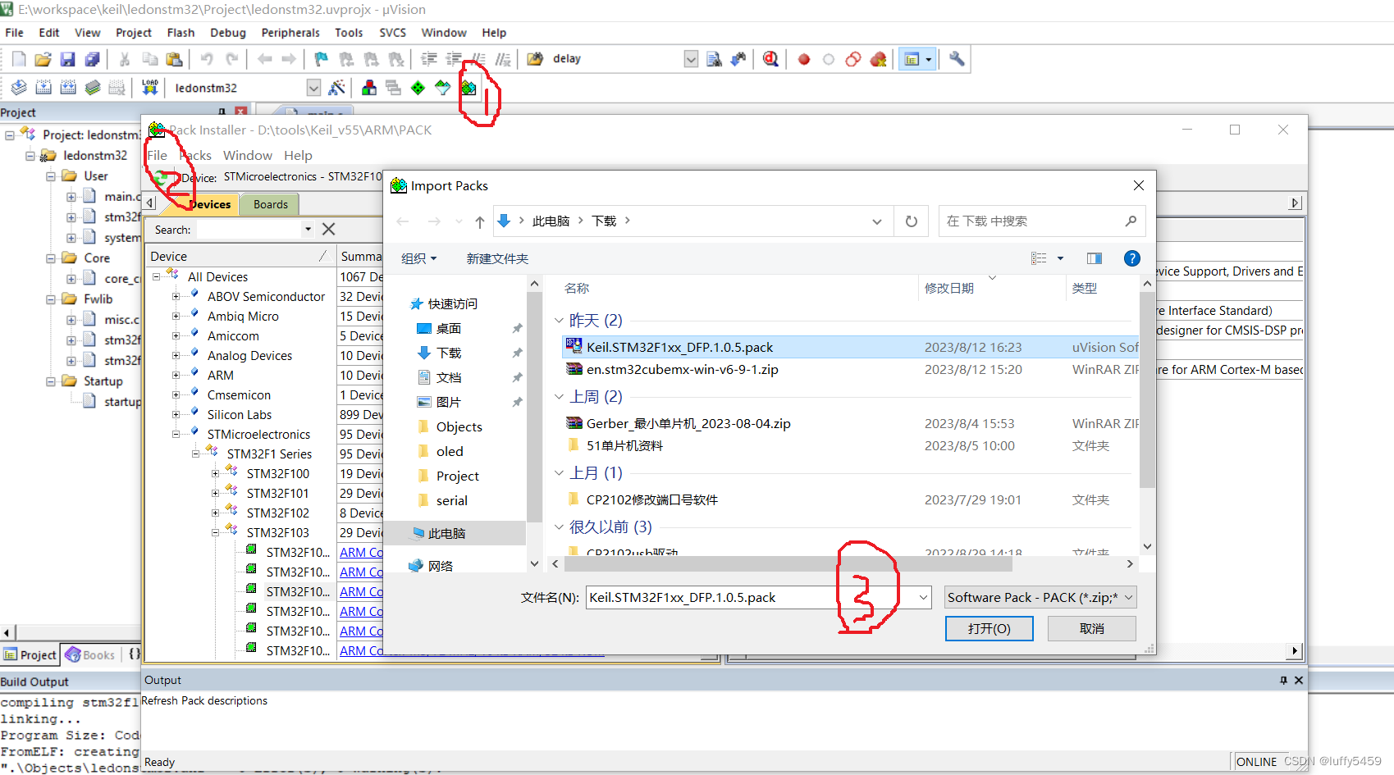1394x775 pixels.
Task: Insert a bookmark with the flag icon
Action: 322,59
